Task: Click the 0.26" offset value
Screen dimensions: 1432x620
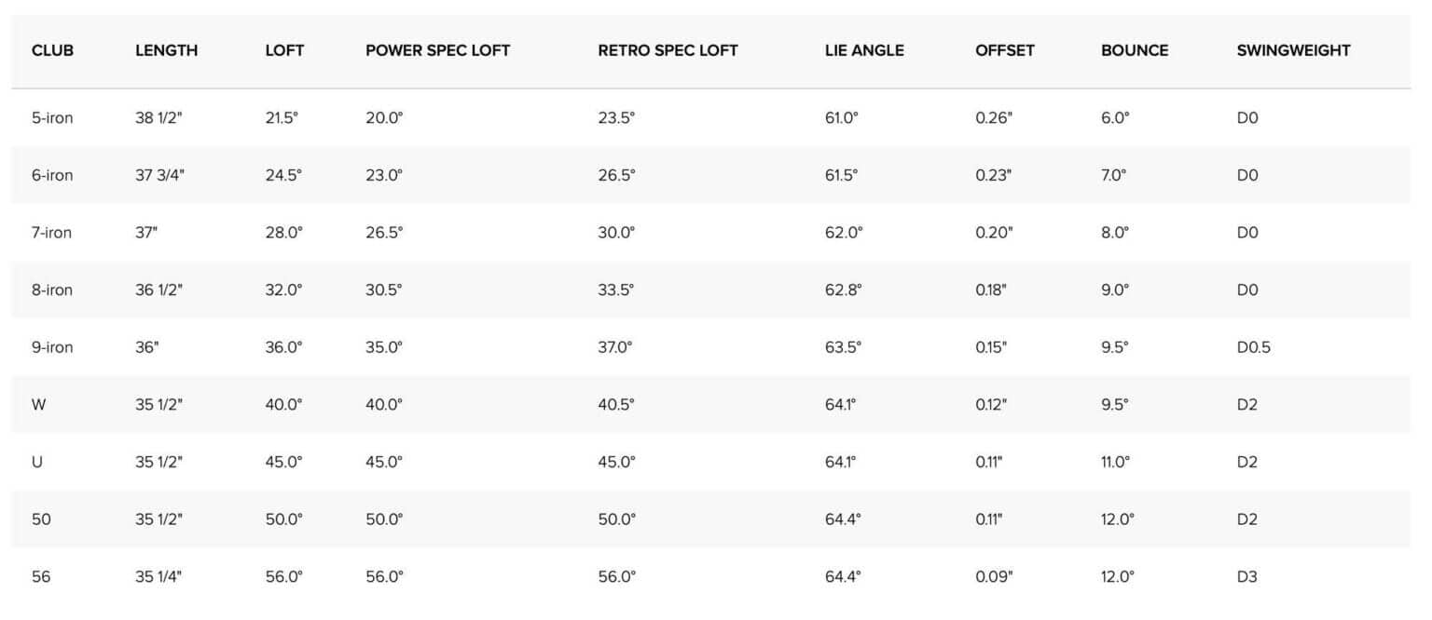Action: click(994, 118)
